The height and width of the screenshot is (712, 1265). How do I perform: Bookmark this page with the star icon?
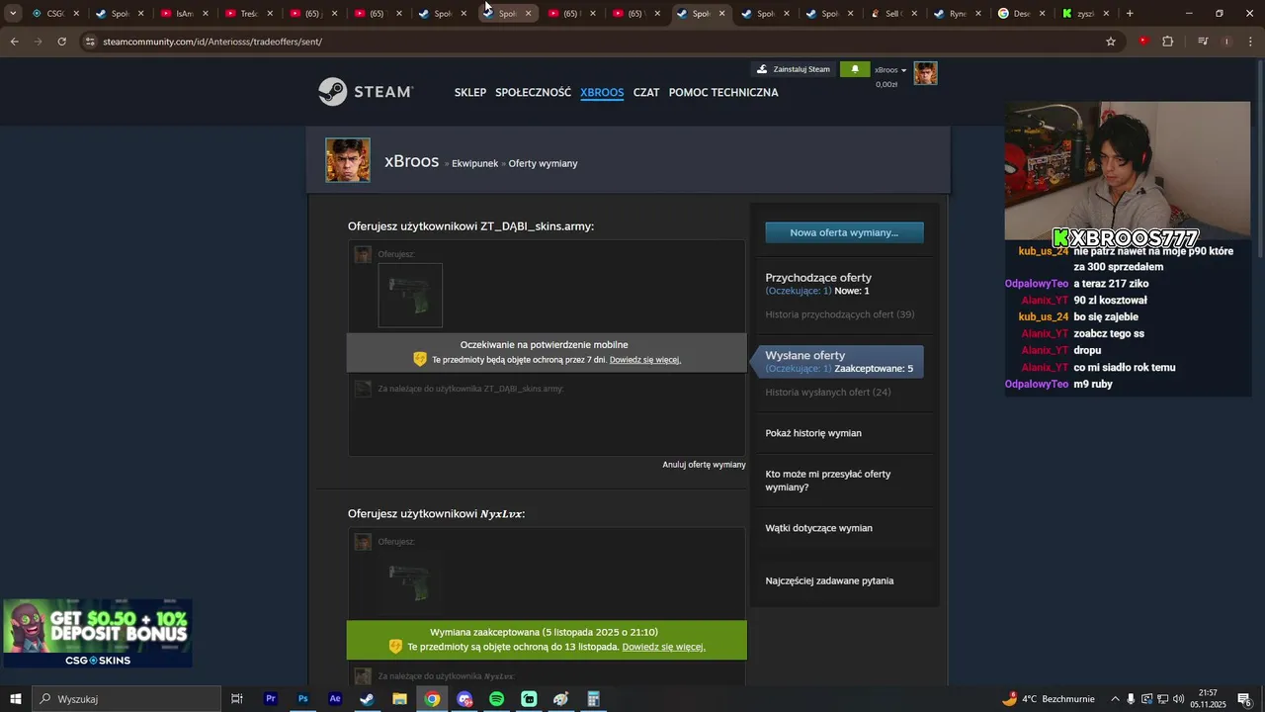coord(1111,42)
